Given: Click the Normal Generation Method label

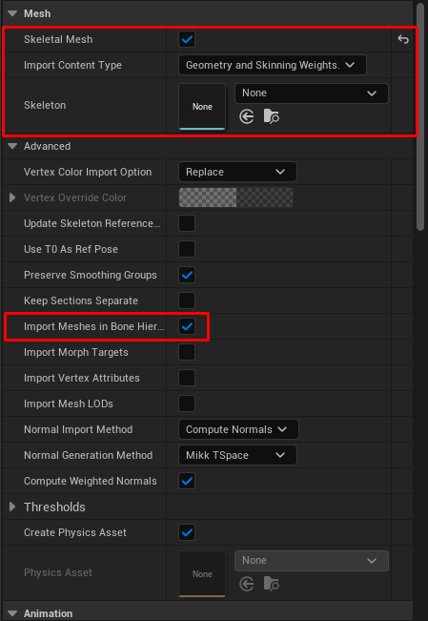Looking at the screenshot, I should tap(89, 455).
